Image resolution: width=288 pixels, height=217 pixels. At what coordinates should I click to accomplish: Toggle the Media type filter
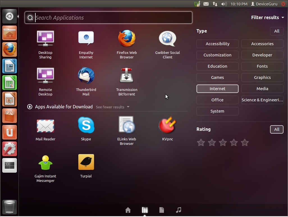(262, 88)
